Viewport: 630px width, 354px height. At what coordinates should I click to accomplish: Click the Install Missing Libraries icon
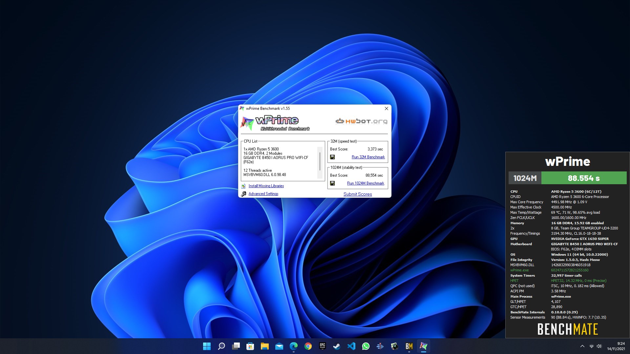(243, 186)
